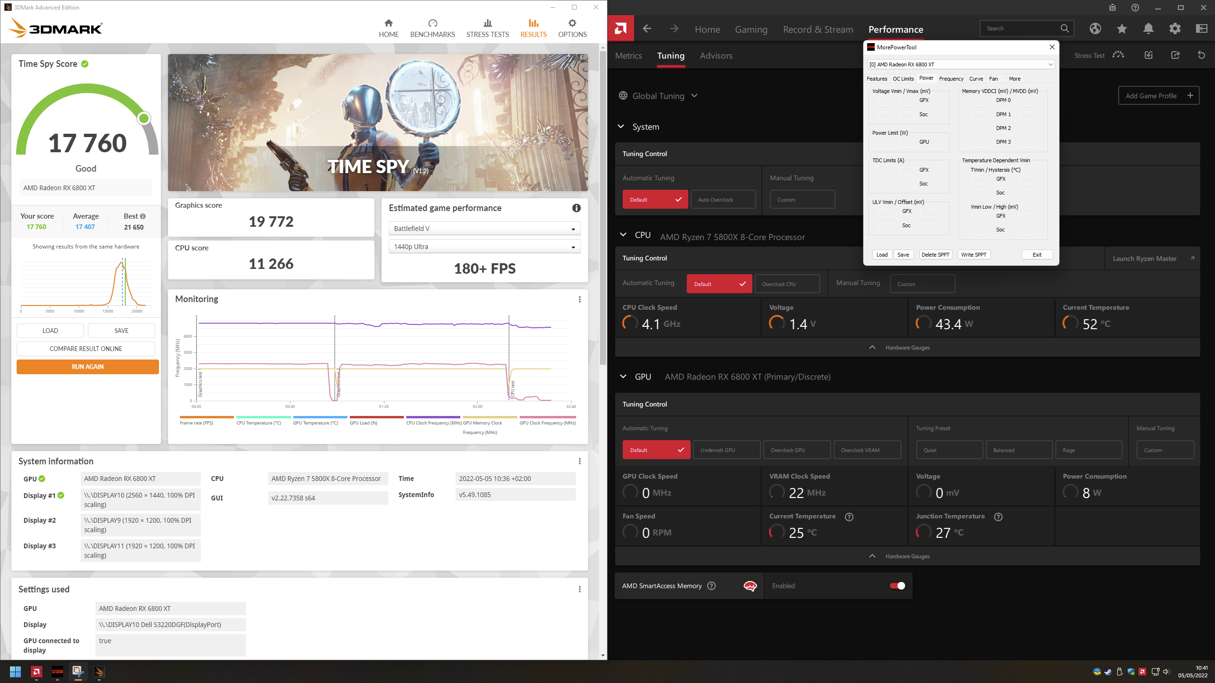Reset tuning with the reset arrow icon

[1201, 55]
